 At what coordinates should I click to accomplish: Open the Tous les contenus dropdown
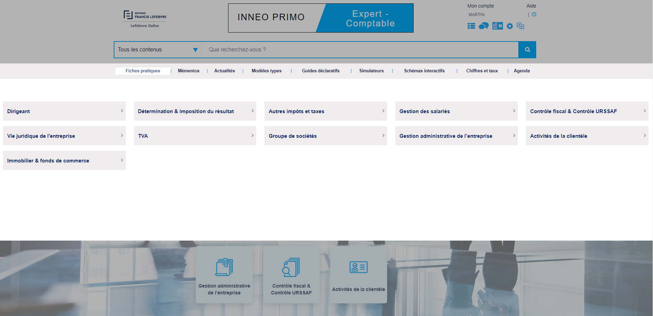158,50
